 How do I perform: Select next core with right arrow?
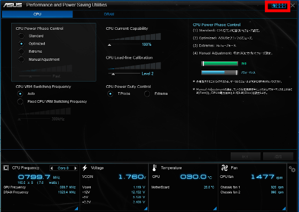click(75, 168)
